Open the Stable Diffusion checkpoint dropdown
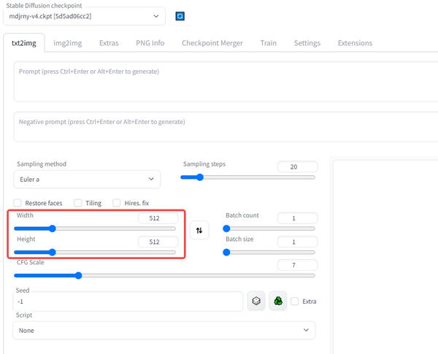This screenshot has width=438, height=354. [x=89, y=16]
